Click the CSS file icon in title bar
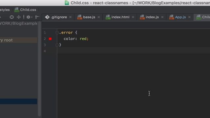Screen dimensions: 210x118 click(x=67, y=3)
